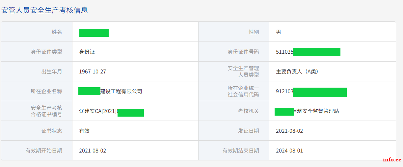
Task: Select the 有效期结束日期 label
Action: 241,151
